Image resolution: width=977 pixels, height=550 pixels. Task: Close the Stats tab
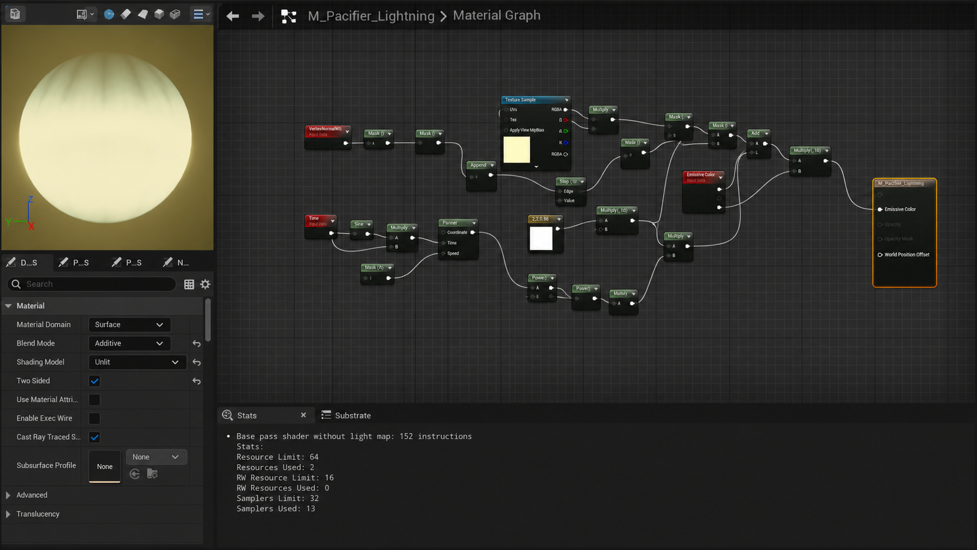(303, 415)
